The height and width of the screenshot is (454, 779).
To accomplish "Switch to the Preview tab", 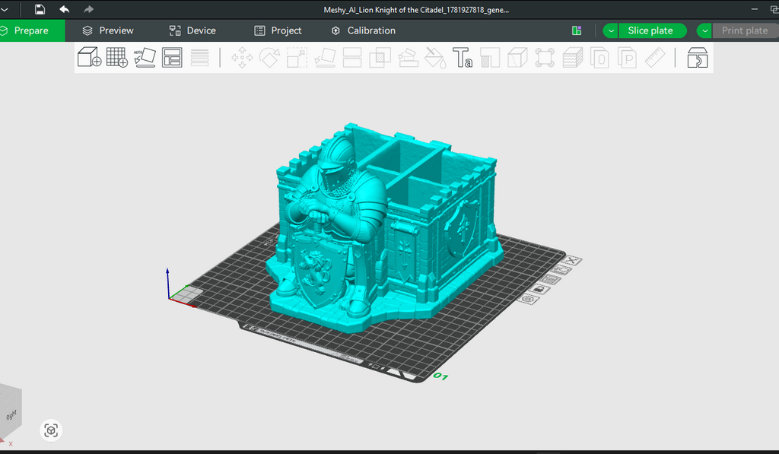I will [108, 30].
